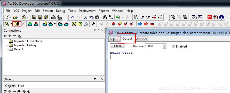Click the Paste clipboard icon
The height and width of the screenshot is (93, 230).
coord(97,17)
